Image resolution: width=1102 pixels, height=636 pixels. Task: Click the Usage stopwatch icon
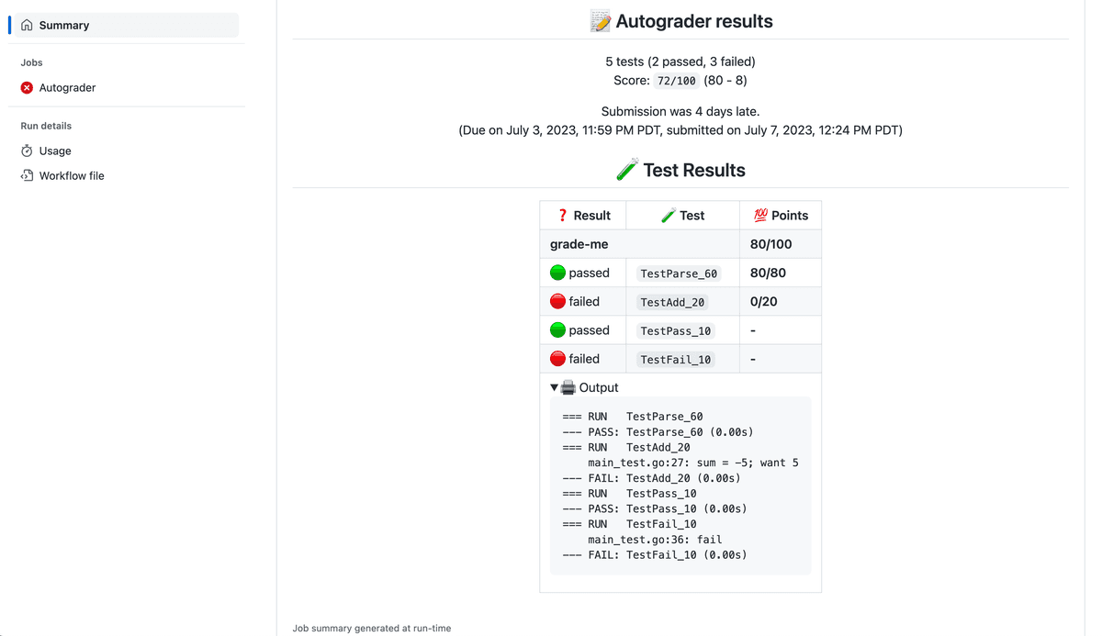[27, 151]
